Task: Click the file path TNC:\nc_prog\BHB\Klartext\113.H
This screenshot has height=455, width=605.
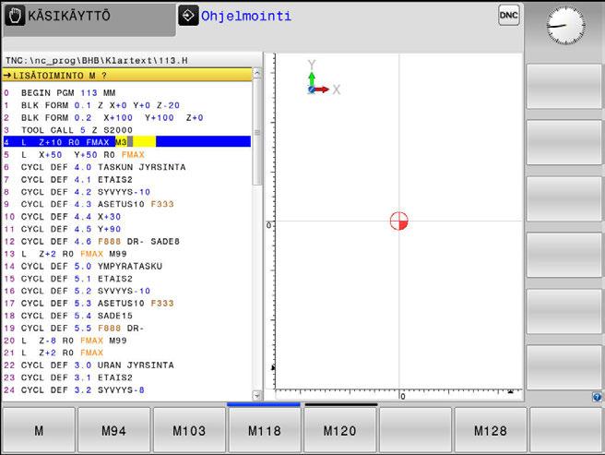Action: pyautogui.click(x=97, y=61)
